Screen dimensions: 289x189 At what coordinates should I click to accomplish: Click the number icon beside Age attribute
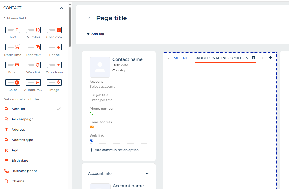[x=6, y=150]
